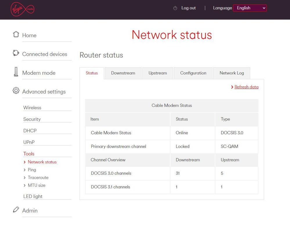Open UPnP settings
290x228 pixels.
pyautogui.click(x=29, y=142)
